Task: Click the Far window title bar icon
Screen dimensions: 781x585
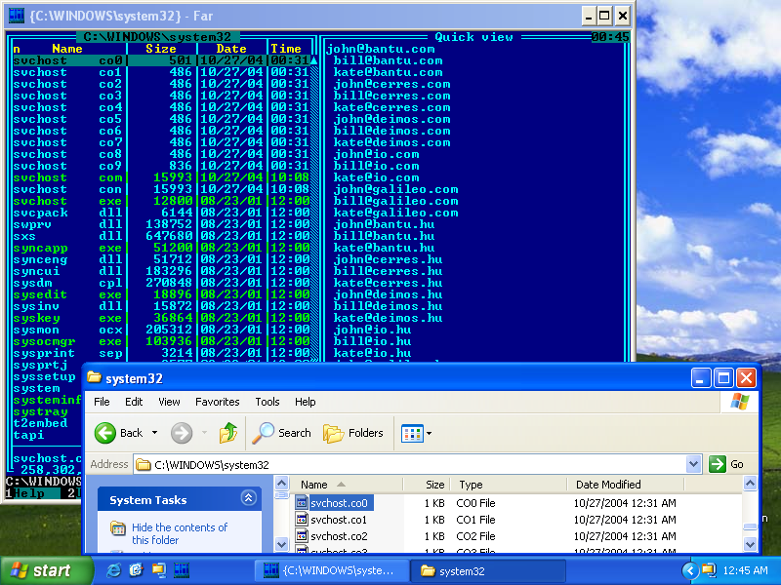Action: (17, 16)
